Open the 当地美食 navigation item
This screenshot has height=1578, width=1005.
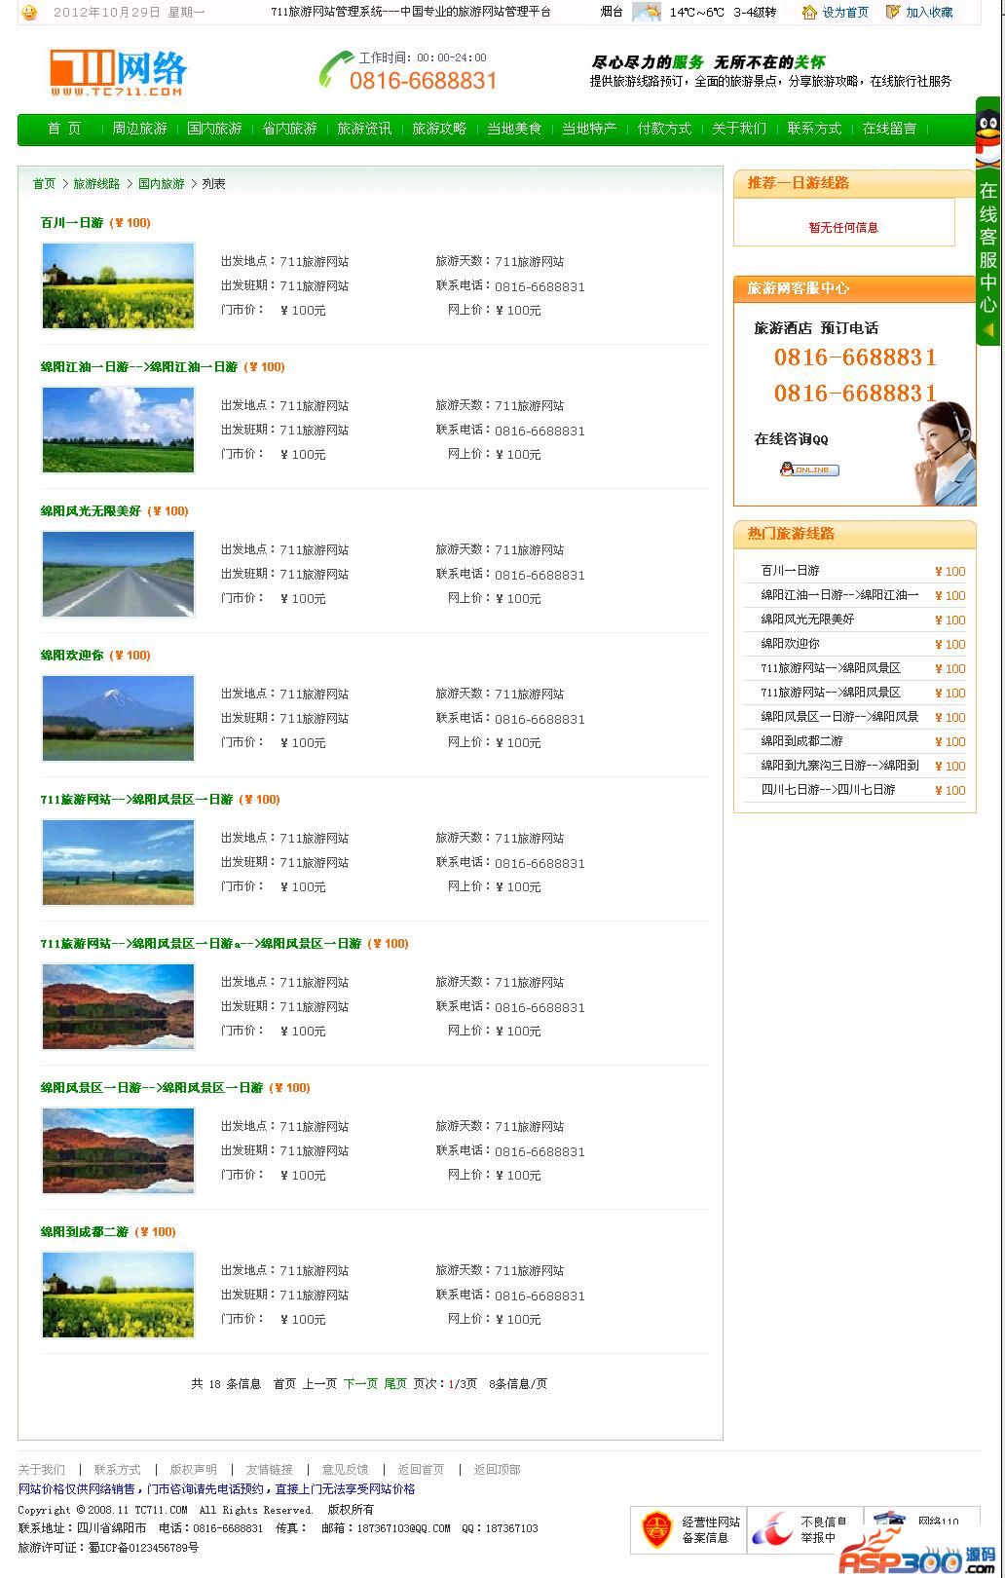(x=514, y=129)
